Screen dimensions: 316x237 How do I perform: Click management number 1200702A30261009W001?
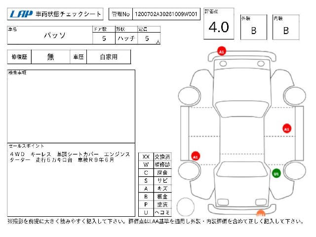tap(166, 14)
